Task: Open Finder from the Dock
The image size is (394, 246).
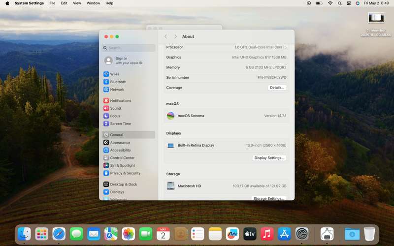Action: pos(24,234)
